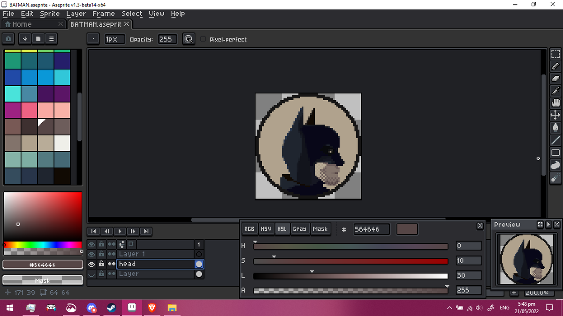Click the Mask color button in the popup
563x316 pixels.
320,229
